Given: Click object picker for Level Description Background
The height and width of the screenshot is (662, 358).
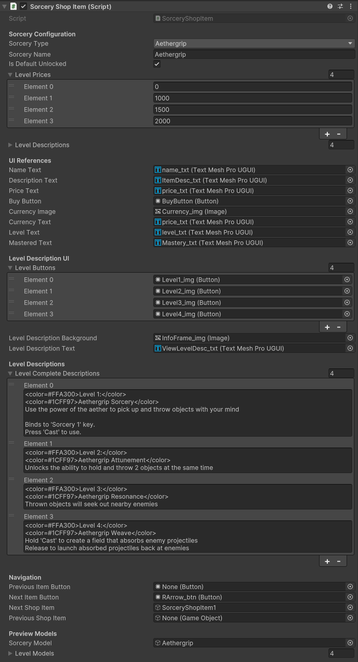Looking at the screenshot, I should click(350, 338).
